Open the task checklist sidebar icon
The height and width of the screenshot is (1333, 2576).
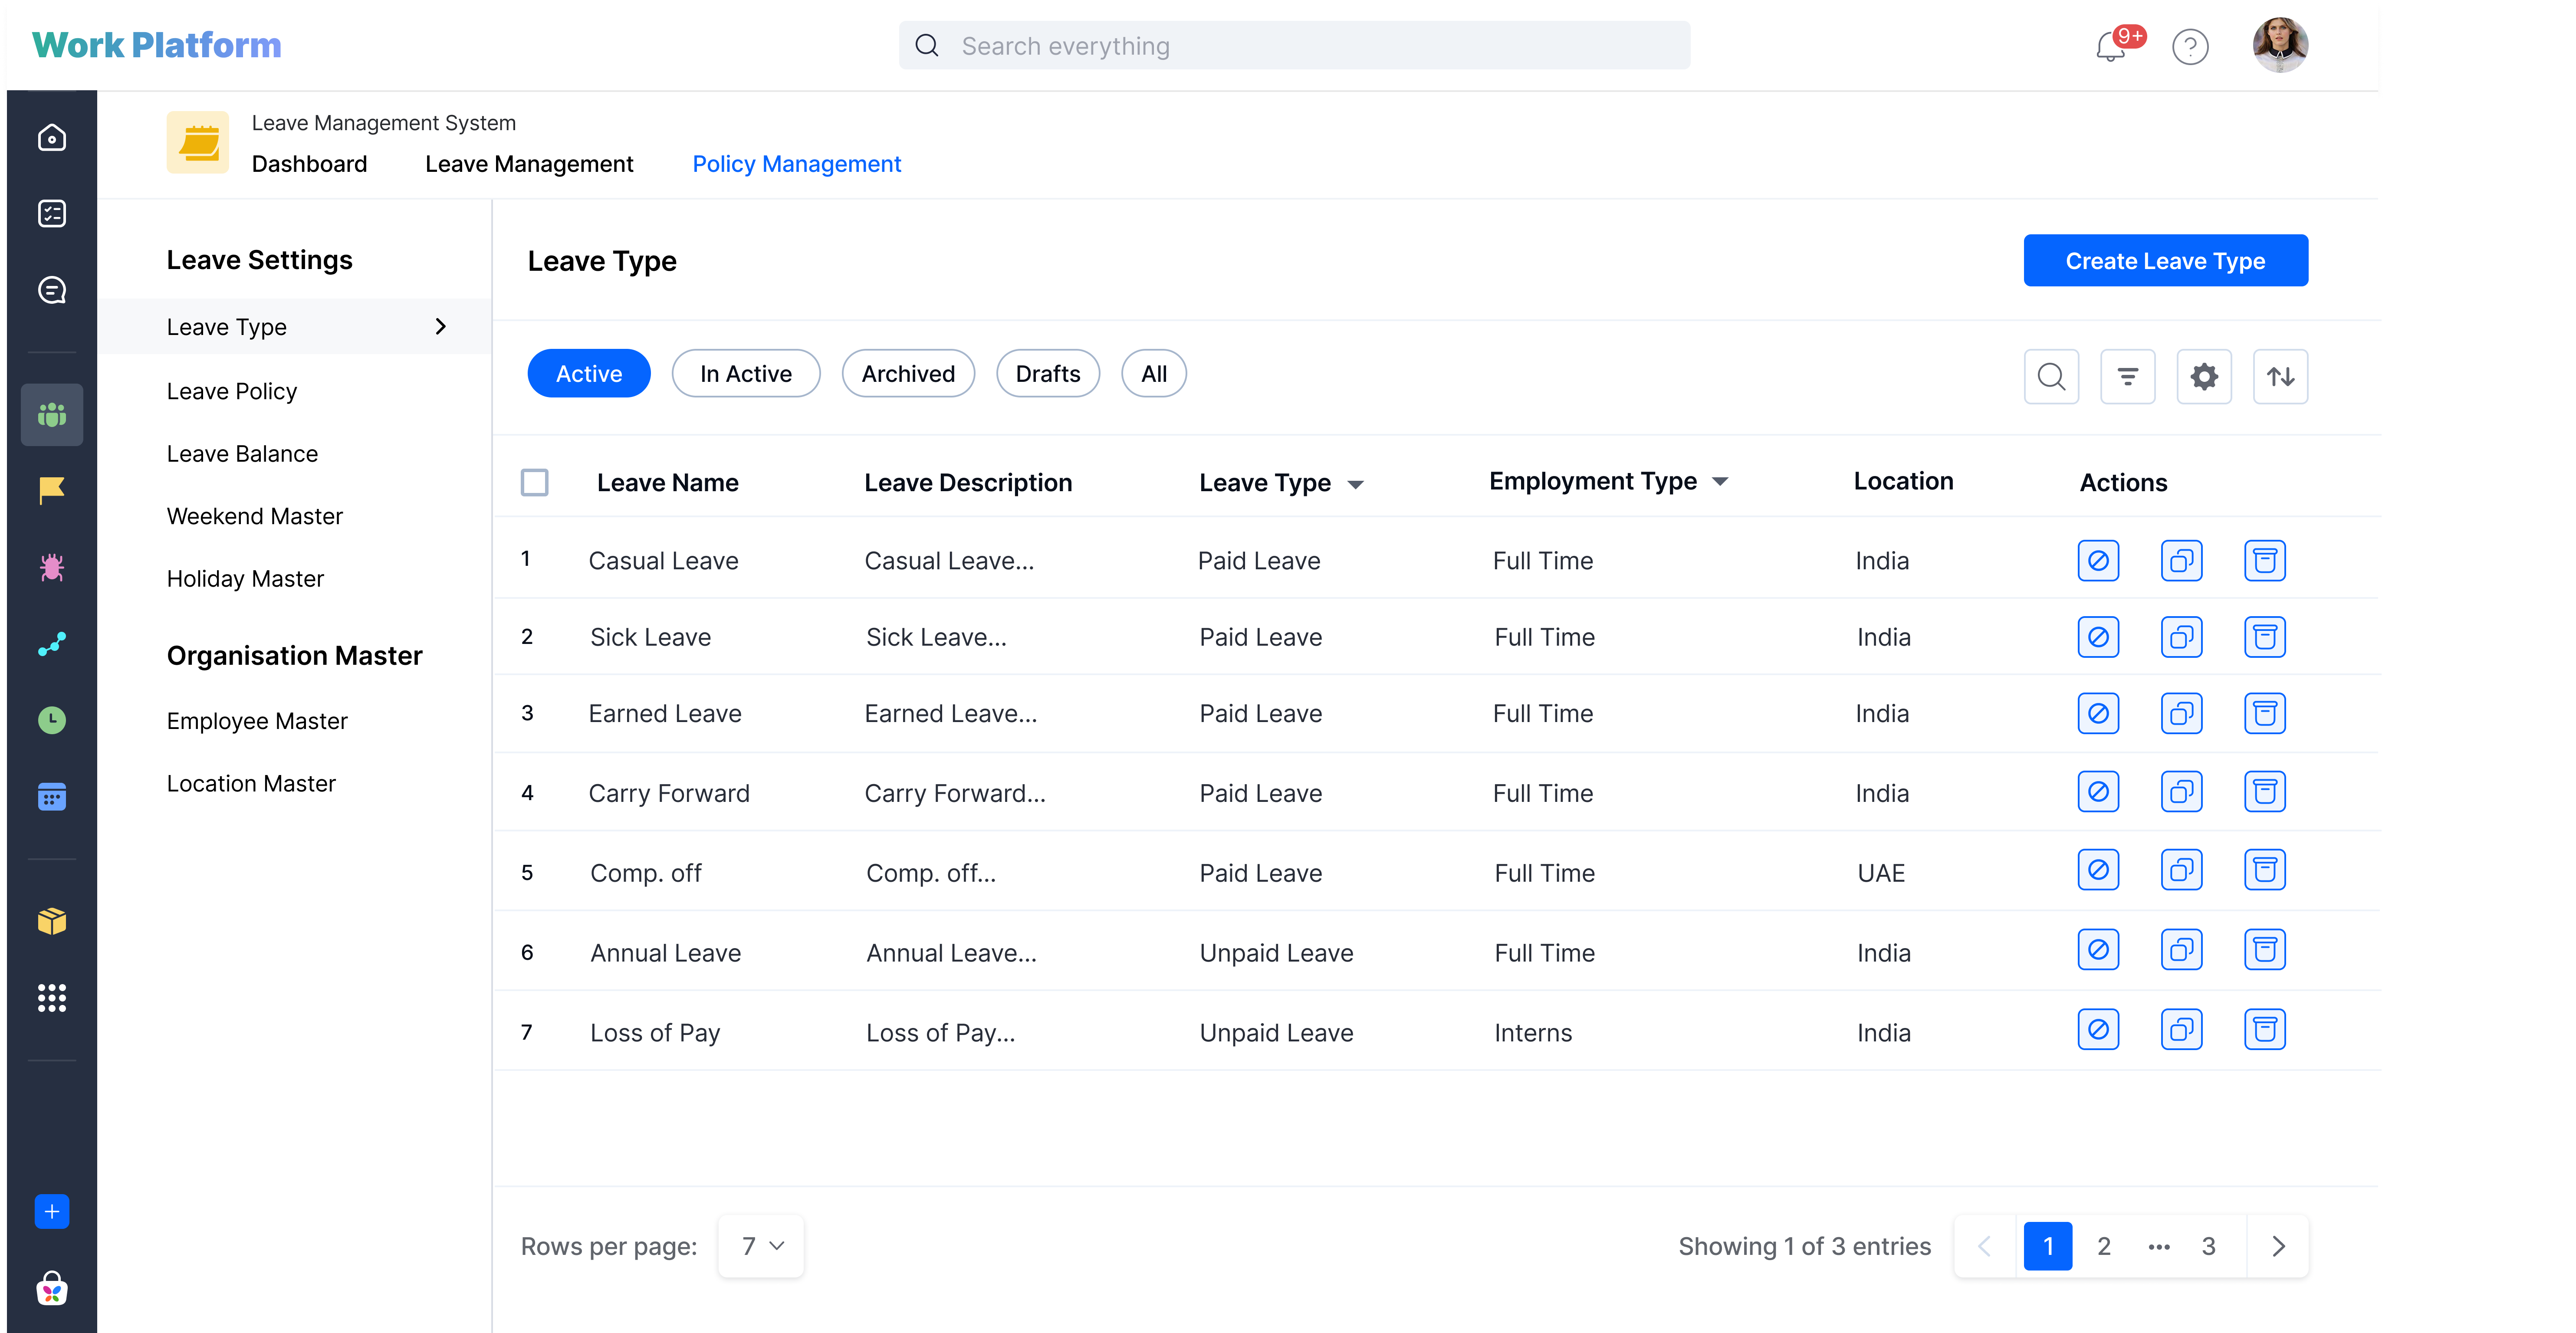coord(52,213)
